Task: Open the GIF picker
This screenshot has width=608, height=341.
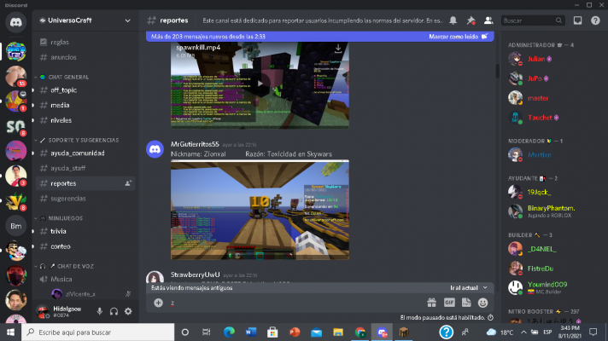Action: [x=449, y=302]
